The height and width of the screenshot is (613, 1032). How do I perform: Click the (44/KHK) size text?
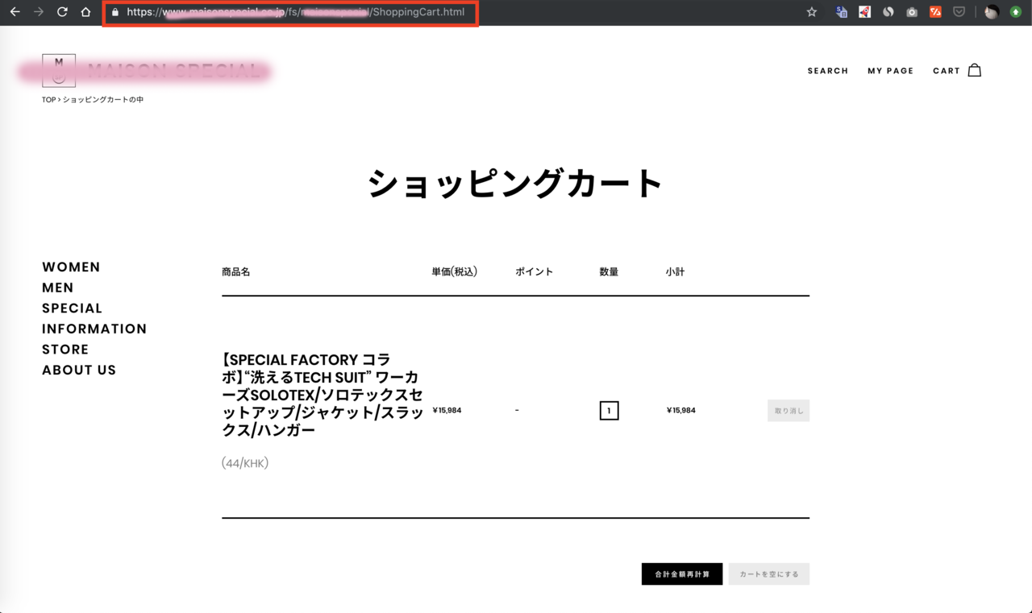point(245,463)
